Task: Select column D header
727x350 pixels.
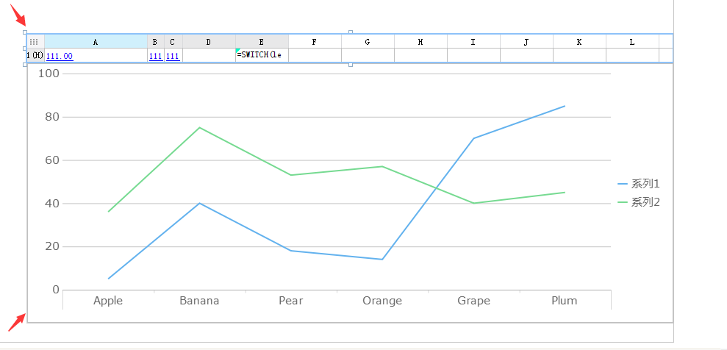Action: tap(209, 42)
